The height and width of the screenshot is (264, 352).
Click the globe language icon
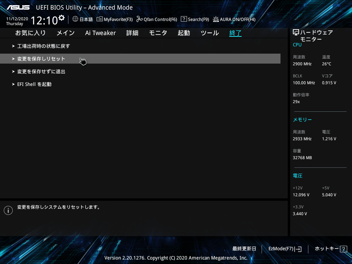pyautogui.click(x=75, y=19)
